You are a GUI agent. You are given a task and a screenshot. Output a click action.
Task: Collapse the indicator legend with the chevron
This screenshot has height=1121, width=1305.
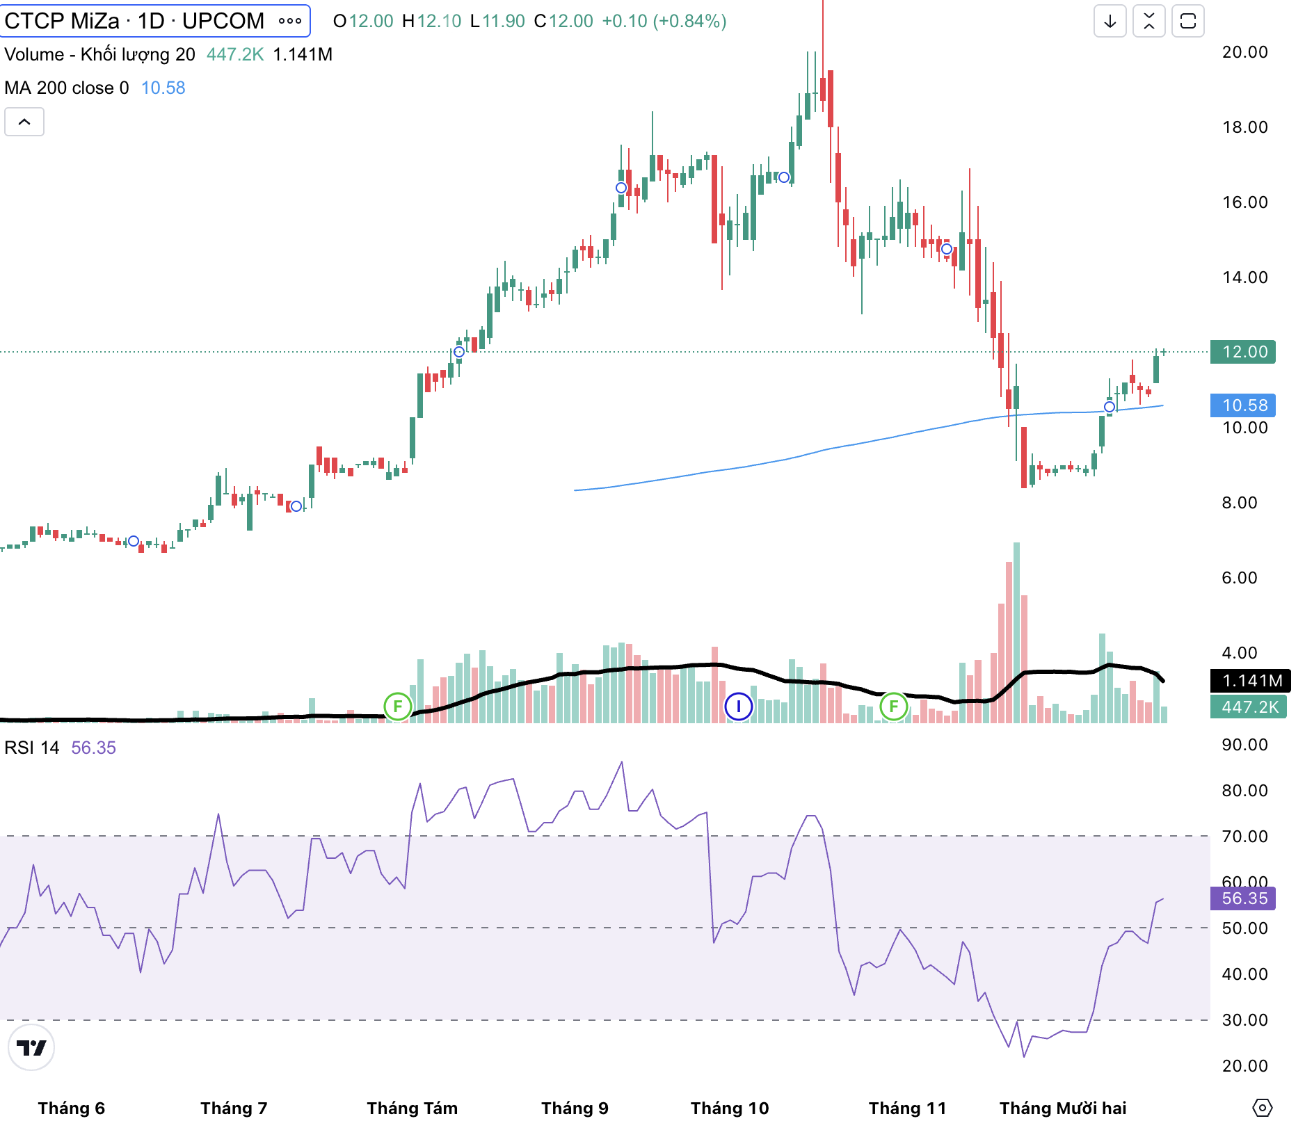tap(24, 122)
